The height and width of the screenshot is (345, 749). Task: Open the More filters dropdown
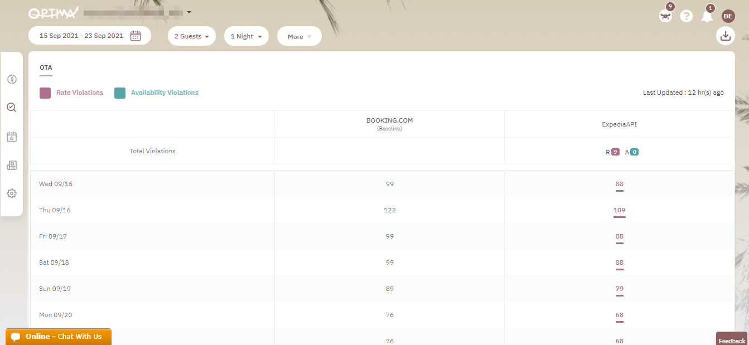click(299, 36)
